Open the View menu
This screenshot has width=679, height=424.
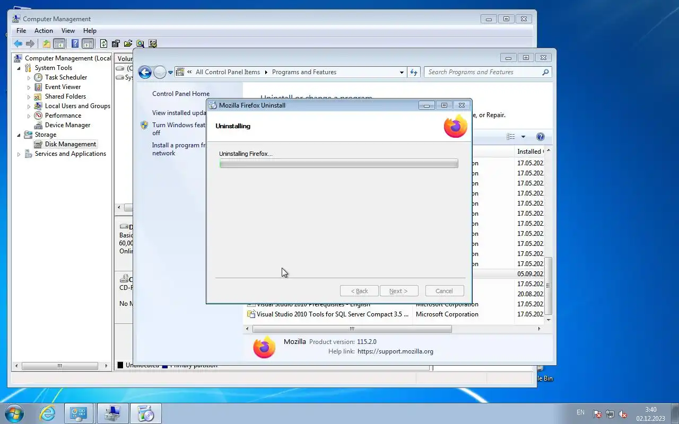pos(68,31)
